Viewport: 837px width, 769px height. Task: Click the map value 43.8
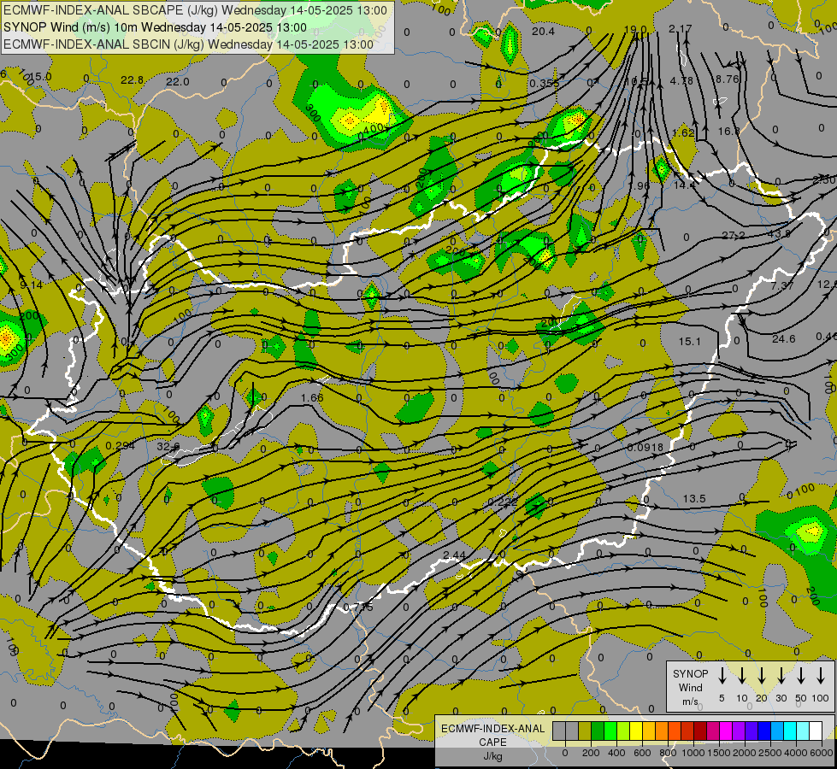point(780,234)
